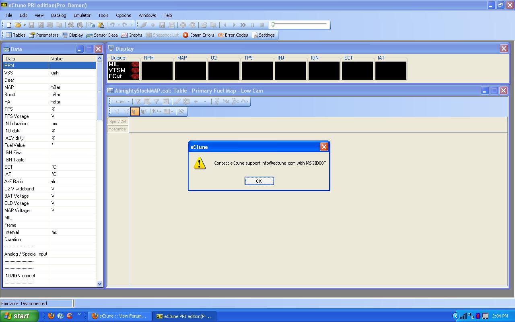Switch to eCtune View Forum taskbar window
Screen dimensions: 515x322
pyautogui.click(x=119, y=316)
